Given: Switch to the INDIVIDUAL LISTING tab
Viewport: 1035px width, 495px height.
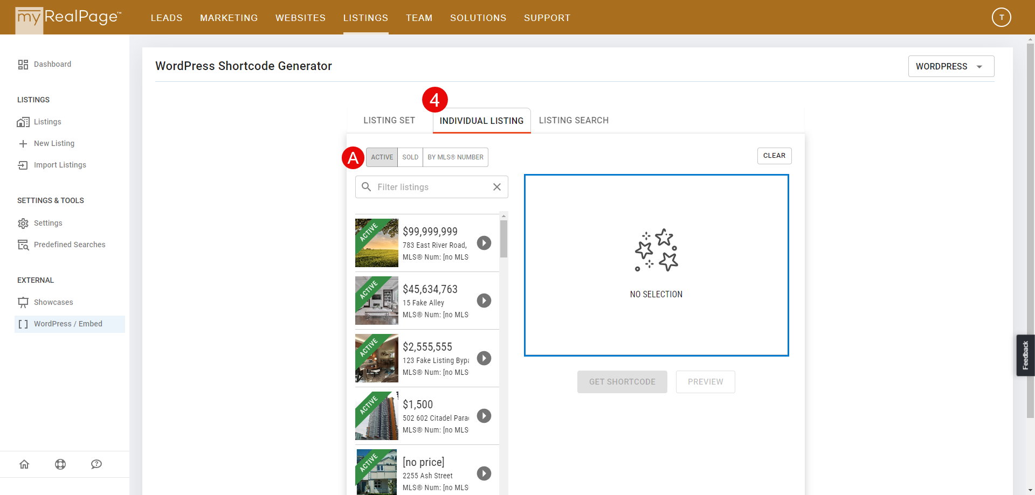Looking at the screenshot, I should pyautogui.click(x=481, y=121).
